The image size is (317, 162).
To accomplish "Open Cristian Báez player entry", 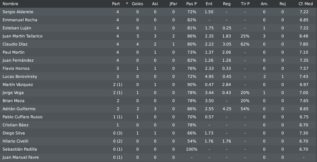I will coord(15,125).
